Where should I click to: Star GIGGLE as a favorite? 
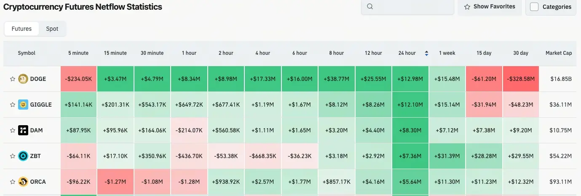tap(12, 105)
